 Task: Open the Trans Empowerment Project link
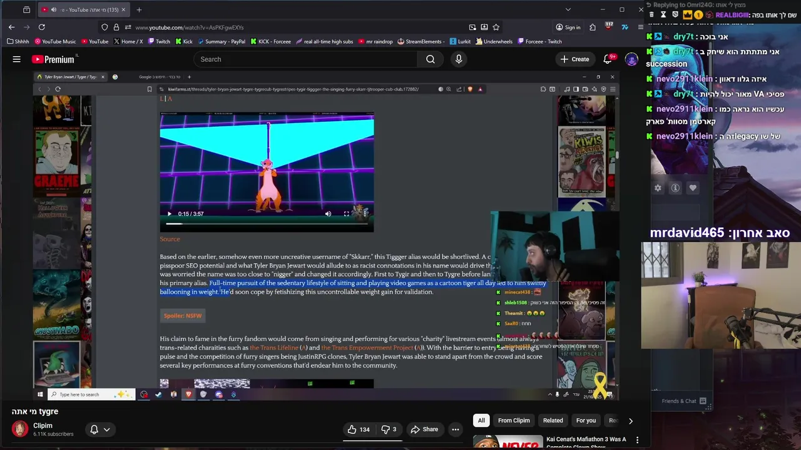pyautogui.click(x=367, y=347)
